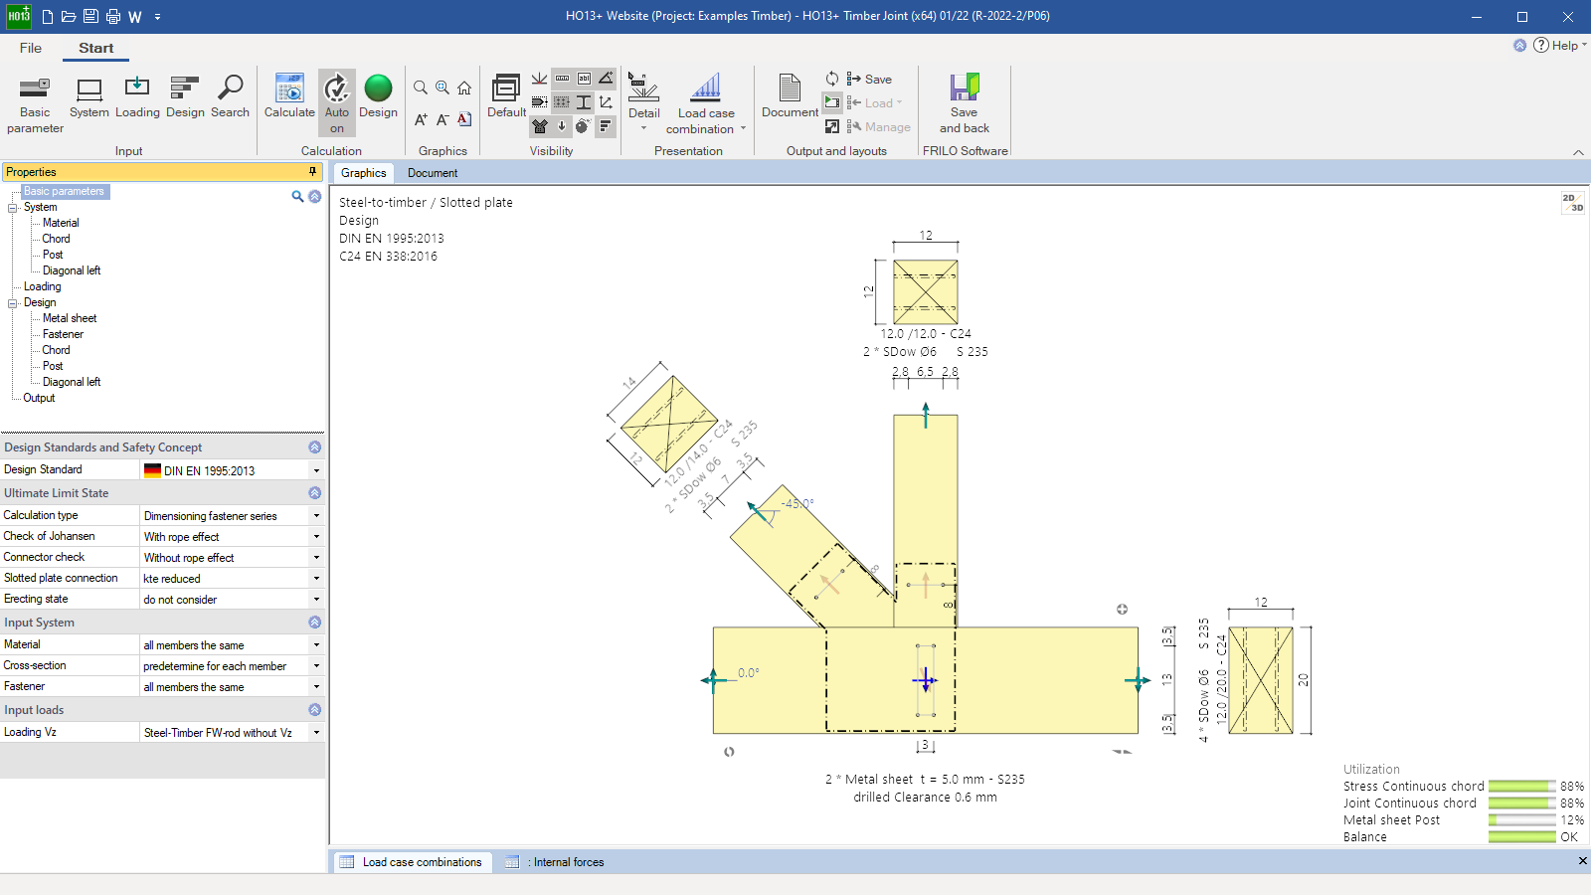The width and height of the screenshot is (1591, 895).
Task: Toggle angle display visibility
Action: point(606,79)
